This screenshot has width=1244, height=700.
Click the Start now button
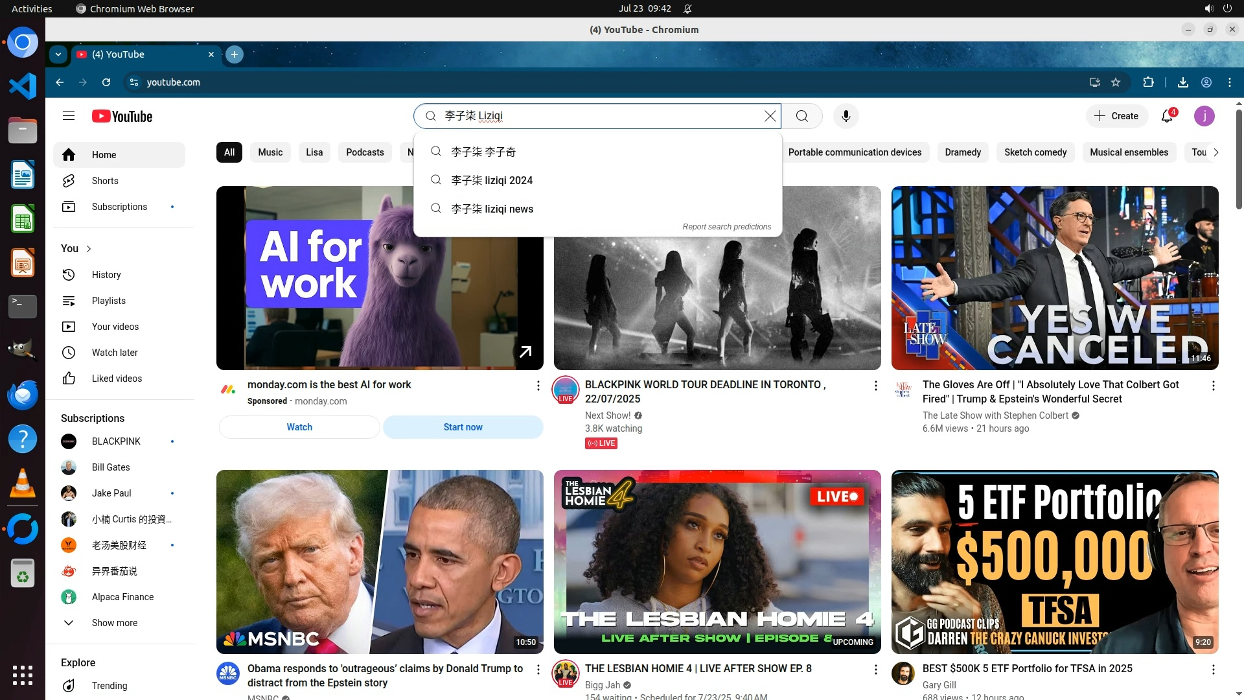pyautogui.click(x=463, y=427)
